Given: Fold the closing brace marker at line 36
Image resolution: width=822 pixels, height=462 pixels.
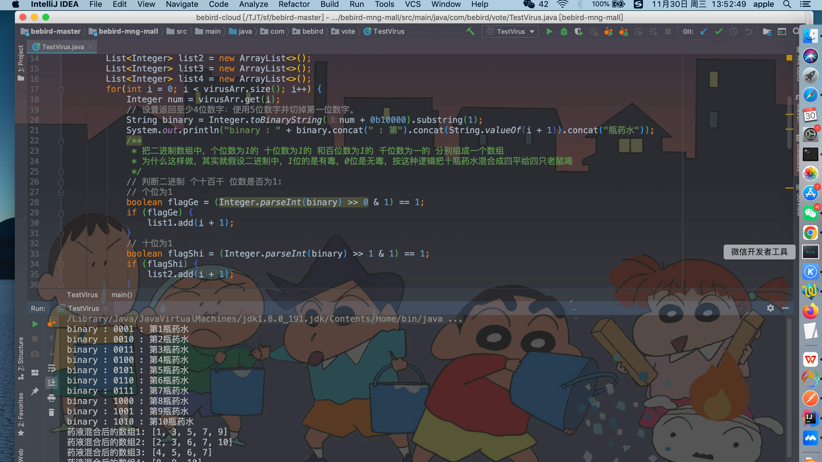Looking at the screenshot, I should click(x=61, y=285).
